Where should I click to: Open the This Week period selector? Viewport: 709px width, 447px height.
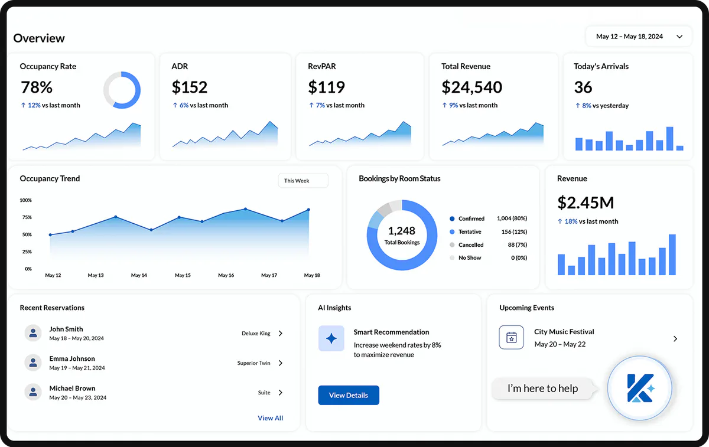click(303, 181)
